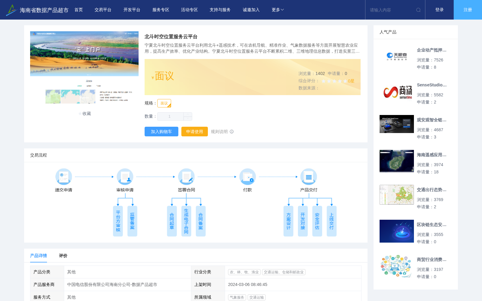Click the info icon next to 规则说明
482x301 pixels.
[x=232, y=132]
